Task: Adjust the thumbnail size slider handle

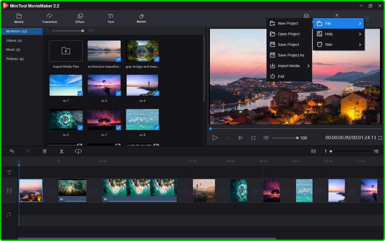Action: [x=82, y=31]
